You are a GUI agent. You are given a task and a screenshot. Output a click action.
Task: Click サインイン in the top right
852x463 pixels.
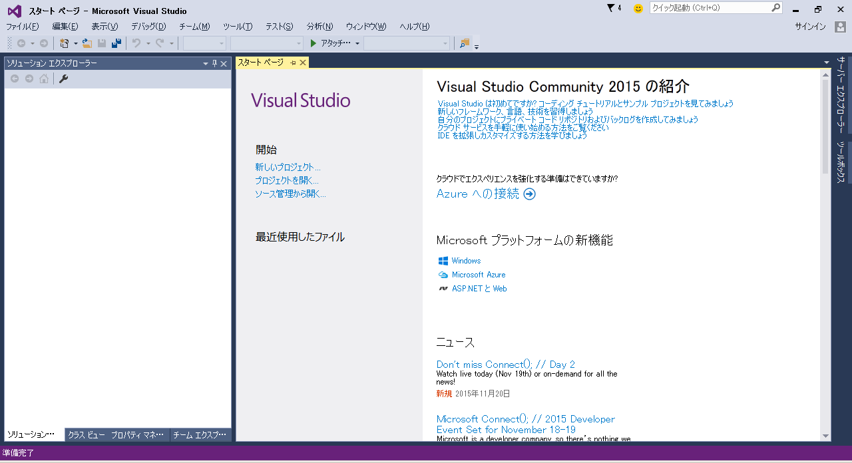coord(810,27)
